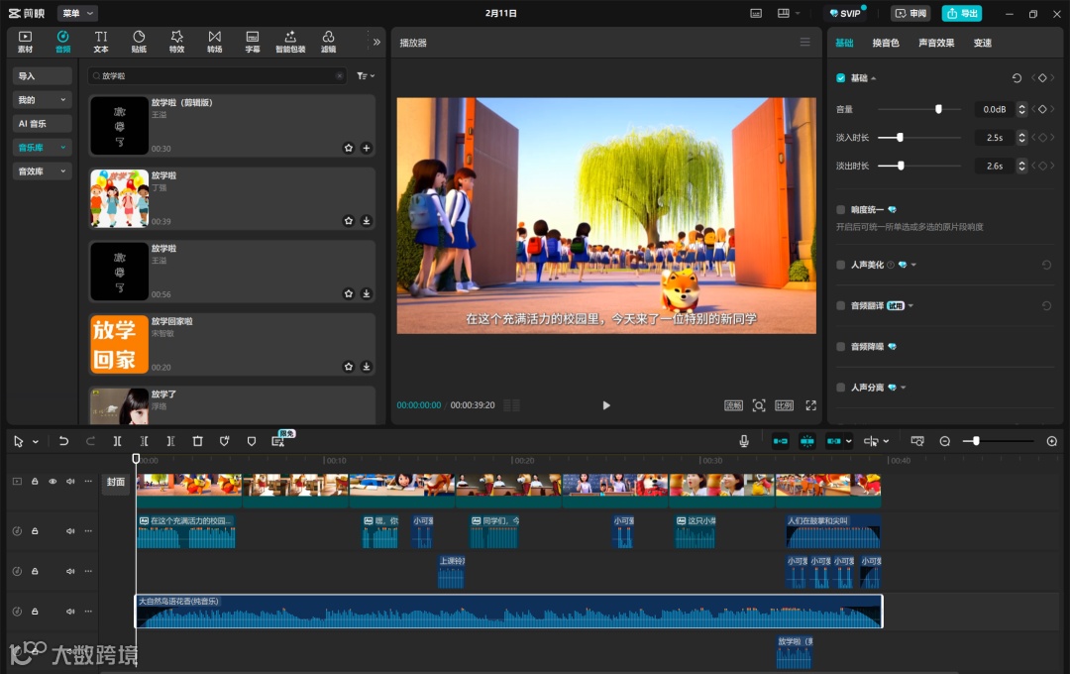
Task: Favorite the 放学回家啦 track with star icon
Action: [x=349, y=366]
